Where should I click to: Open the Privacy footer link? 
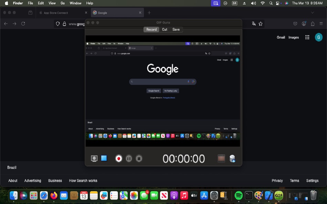277,181
